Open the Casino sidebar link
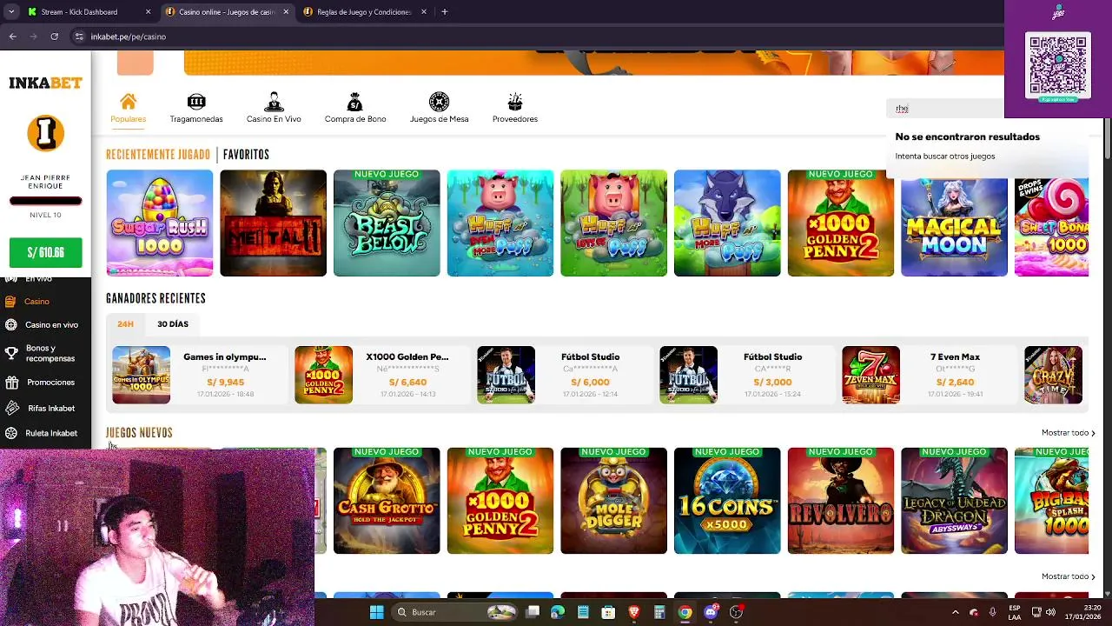Image resolution: width=1112 pixels, height=626 pixels. coord(36,302)
